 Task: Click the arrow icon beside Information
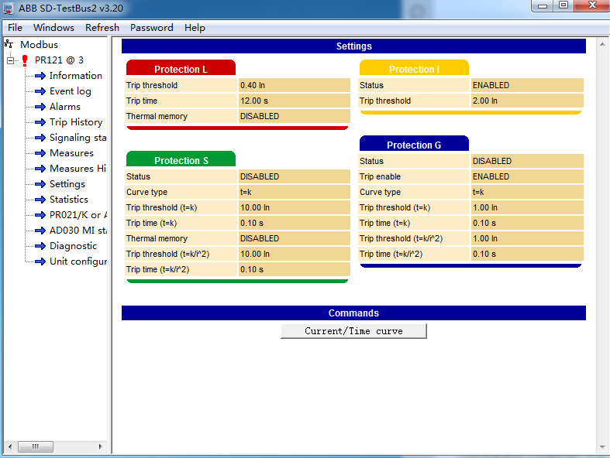40,76
